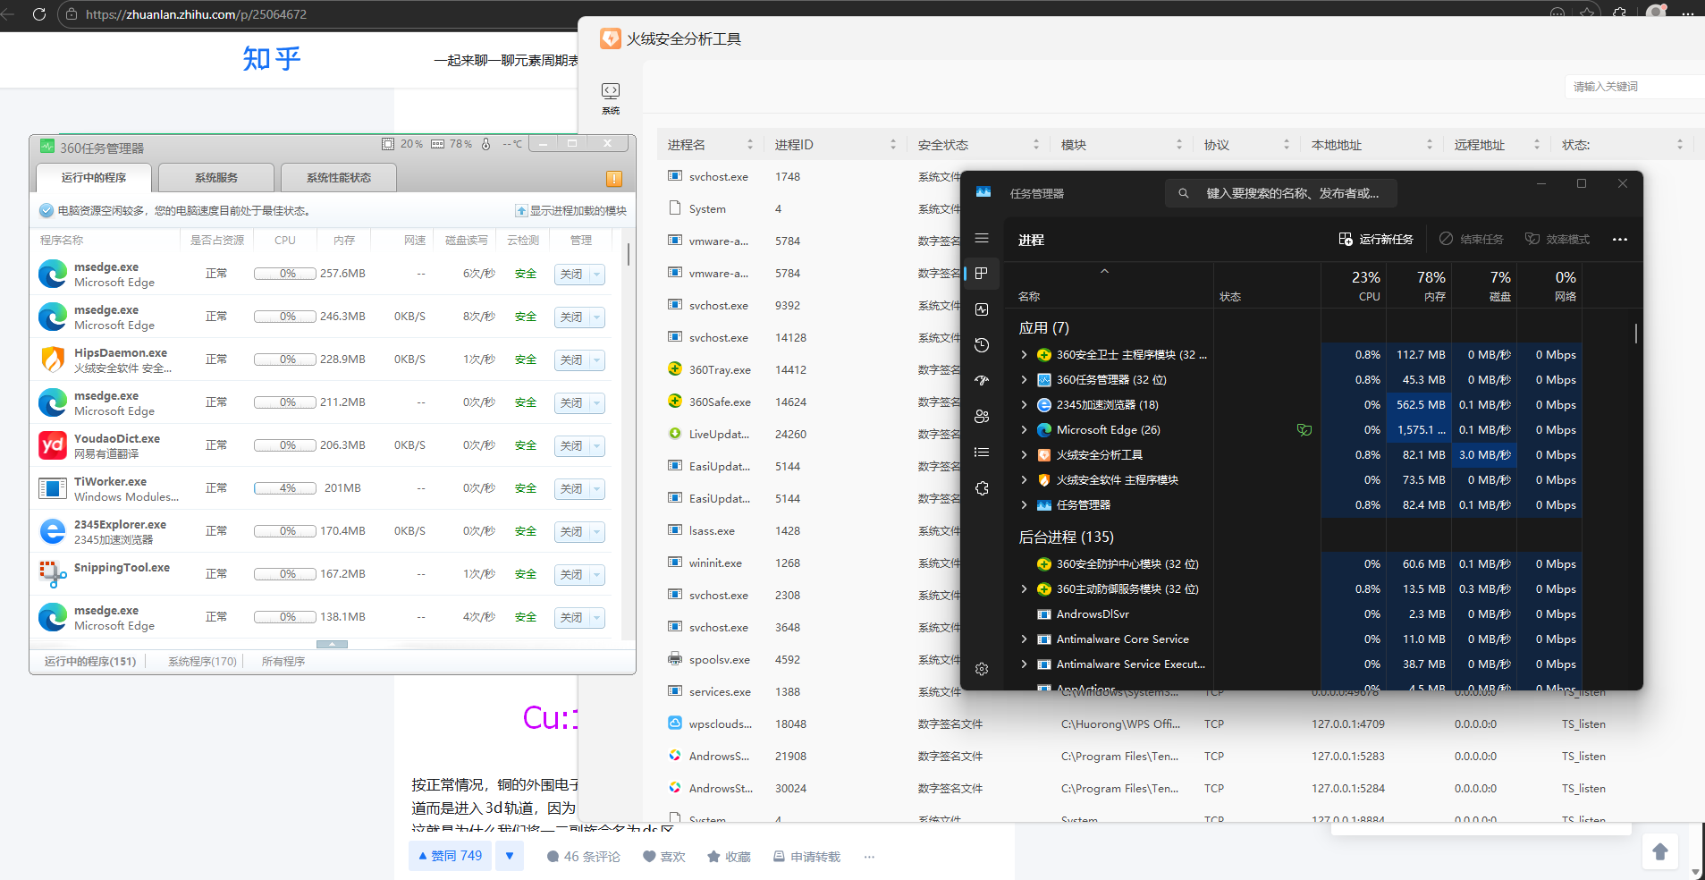Open Startup apps in Task Manager sidebar
Screen dimensions: 1705x880
point(982,381)
